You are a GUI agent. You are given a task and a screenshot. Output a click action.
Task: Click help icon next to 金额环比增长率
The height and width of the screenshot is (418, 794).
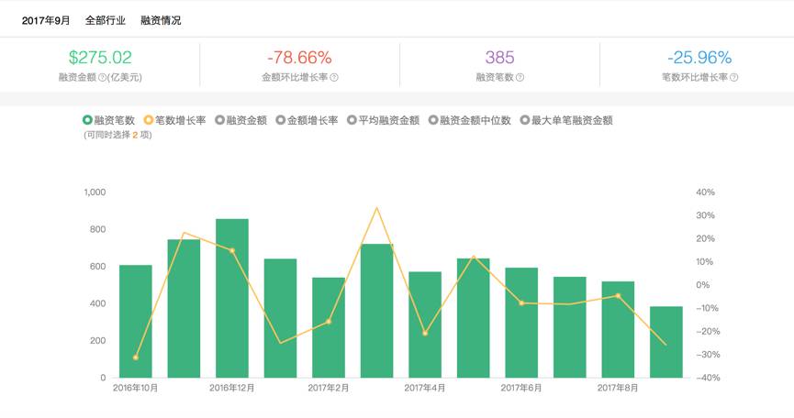click(x=334, y=77)
